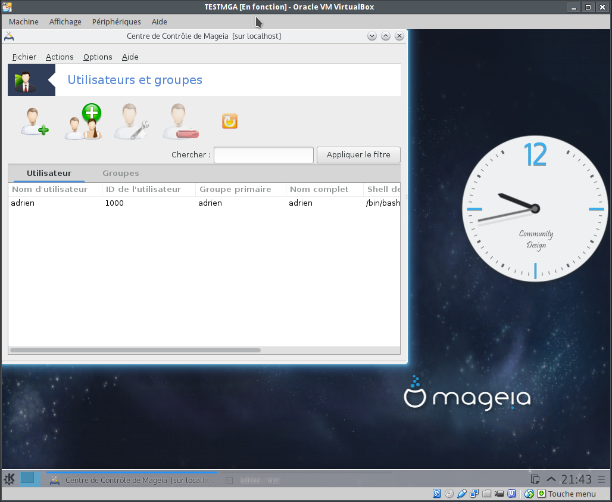Sort by ID de l'utilisateur column header

(149, 190)
